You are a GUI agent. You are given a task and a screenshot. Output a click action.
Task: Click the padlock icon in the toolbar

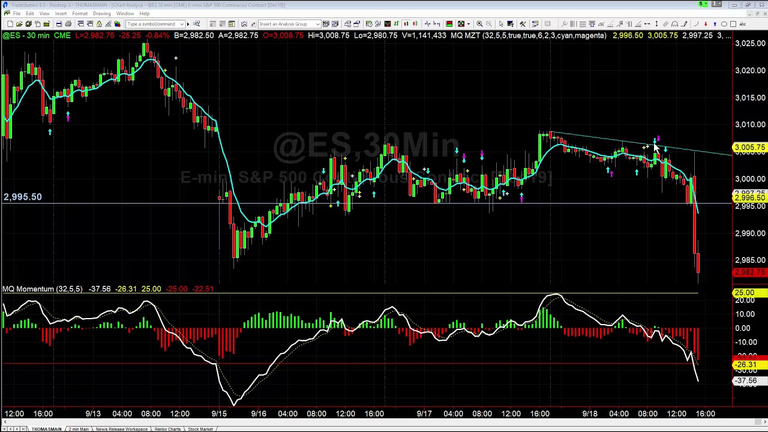click(x=99, y=24)
